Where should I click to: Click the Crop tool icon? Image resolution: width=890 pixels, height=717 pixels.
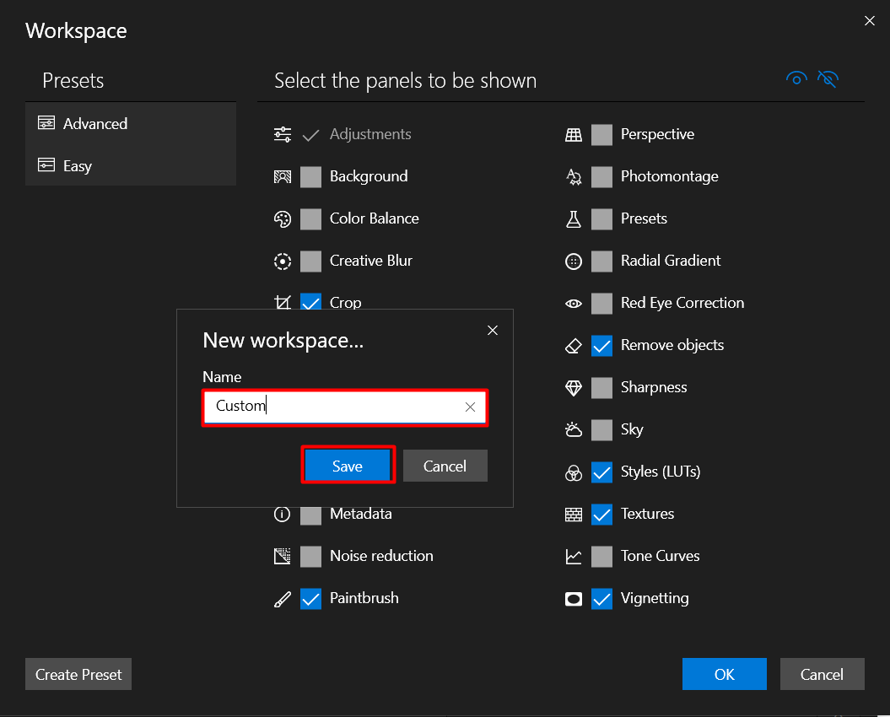click(282, 302)
